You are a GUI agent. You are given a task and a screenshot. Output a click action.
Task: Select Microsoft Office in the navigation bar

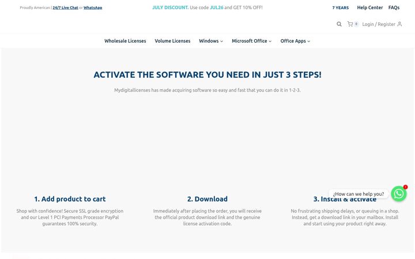pyautogui.click(x=250, y=41)
